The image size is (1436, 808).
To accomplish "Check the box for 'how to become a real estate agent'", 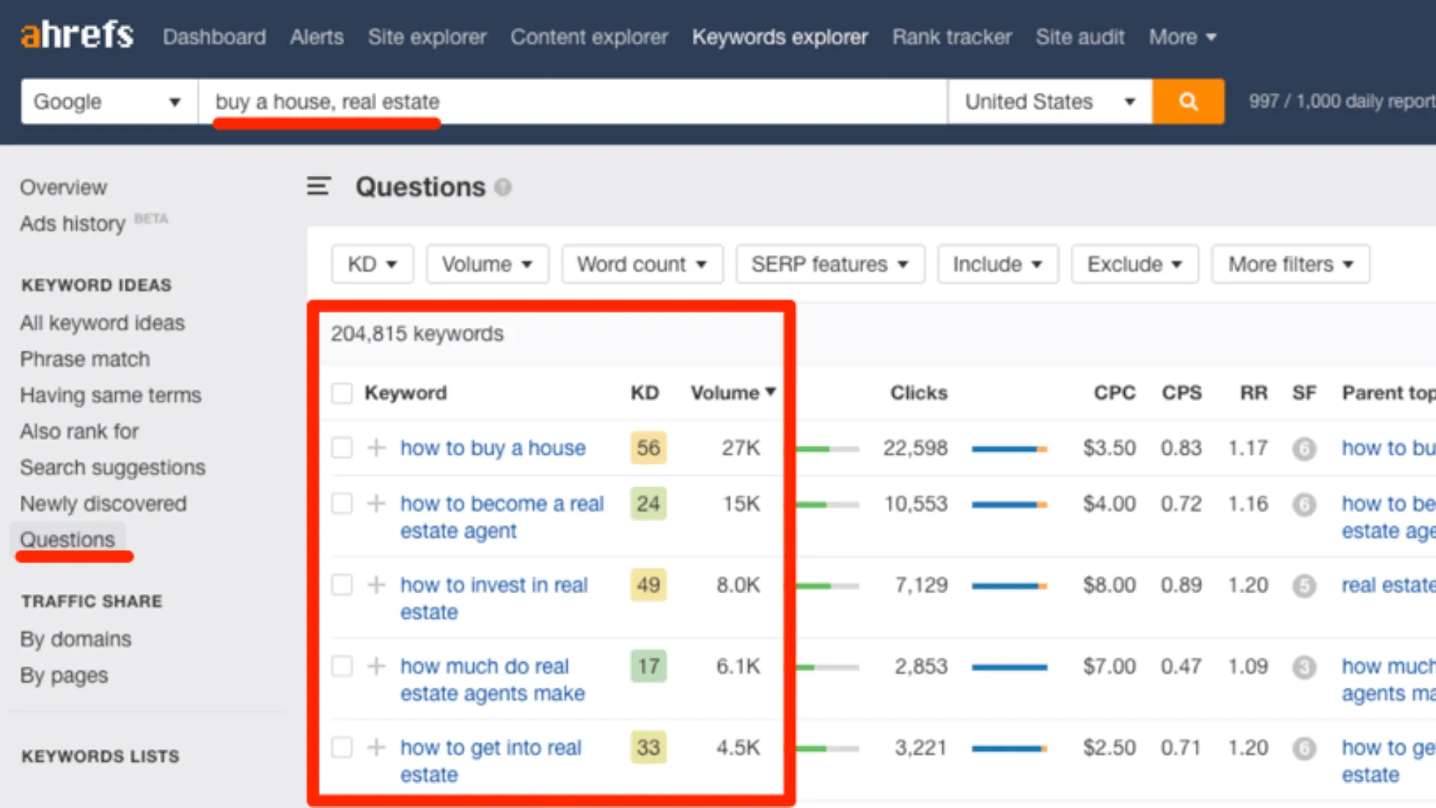I will click(x=342, y=504).
